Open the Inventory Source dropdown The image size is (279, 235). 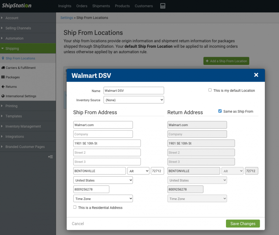point(134,100)
